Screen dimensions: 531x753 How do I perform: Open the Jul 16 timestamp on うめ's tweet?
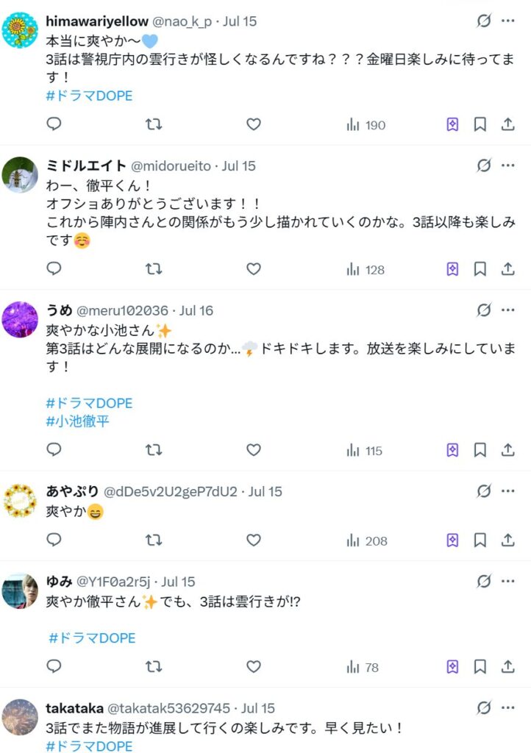196,310
